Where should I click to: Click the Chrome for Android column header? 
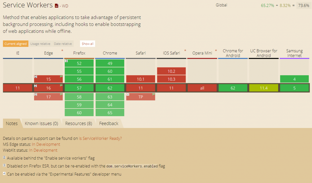point(233,53)
